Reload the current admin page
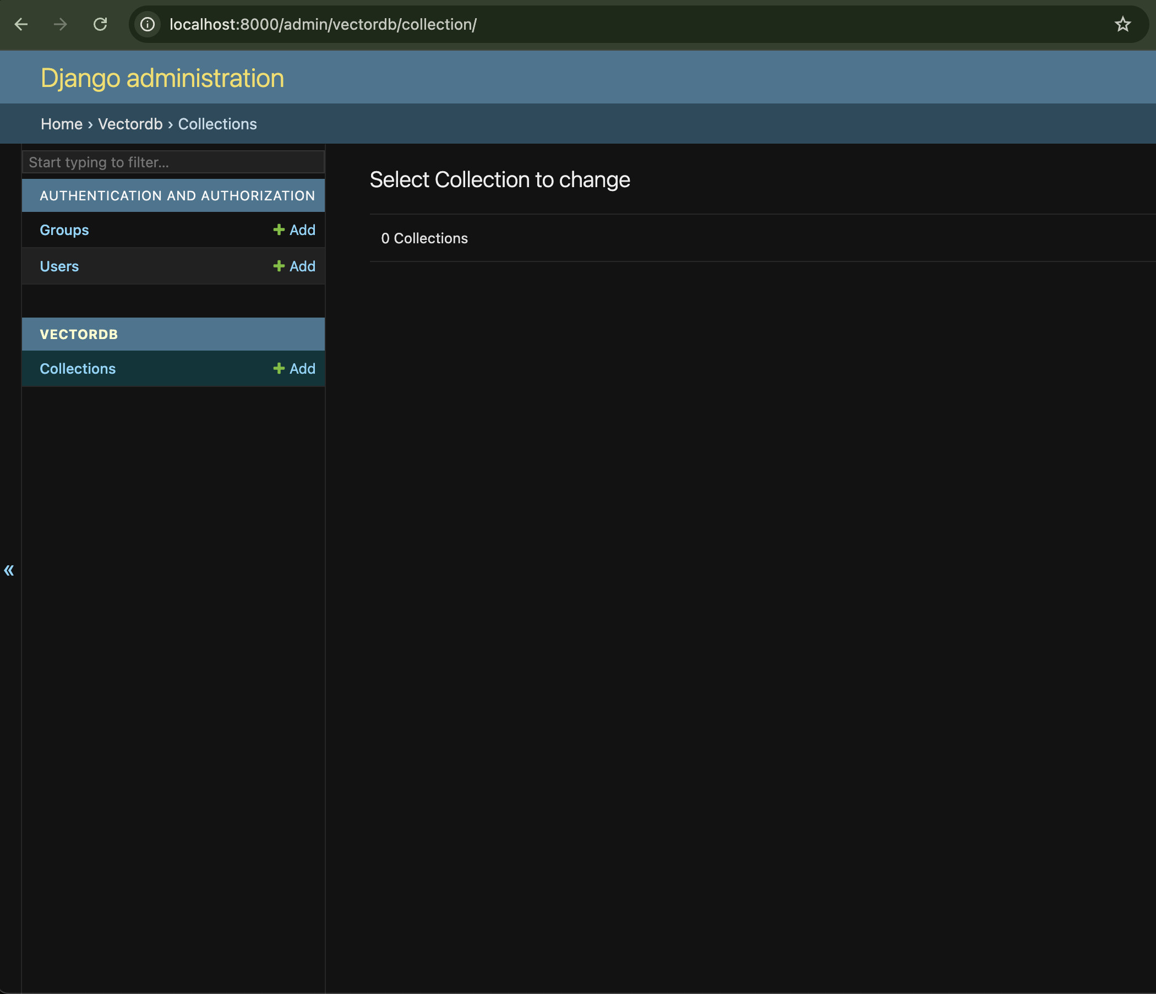Image resolution: width=1156 pixels, height=994 pixels. pos(100,24)
